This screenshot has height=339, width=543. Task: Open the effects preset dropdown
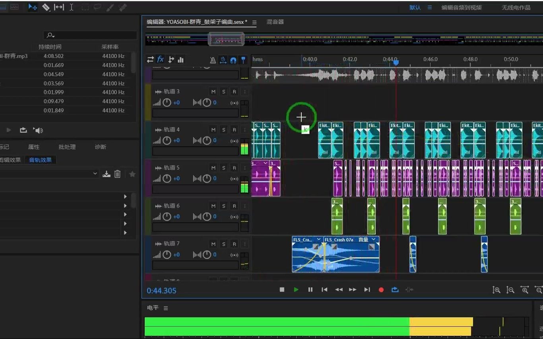[95, 173]
